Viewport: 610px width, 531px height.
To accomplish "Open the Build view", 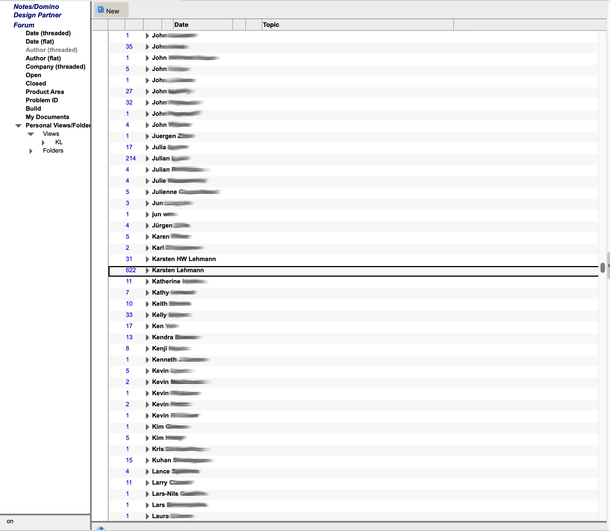I will pos(33,109).
